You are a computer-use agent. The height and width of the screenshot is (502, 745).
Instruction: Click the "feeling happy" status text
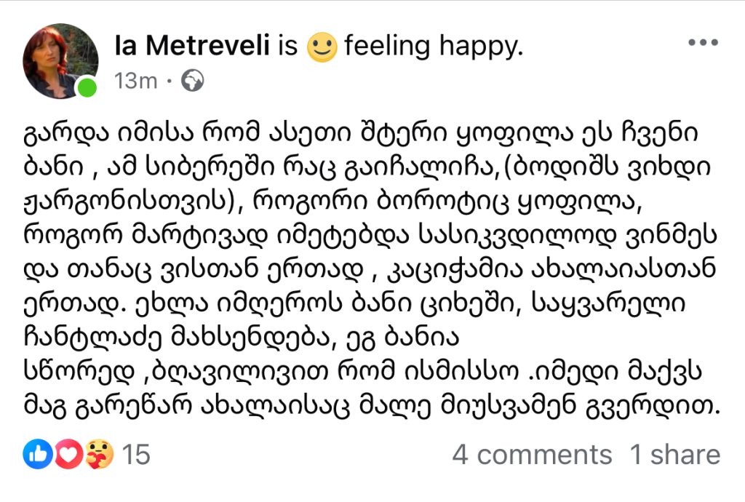pos(434,47)
